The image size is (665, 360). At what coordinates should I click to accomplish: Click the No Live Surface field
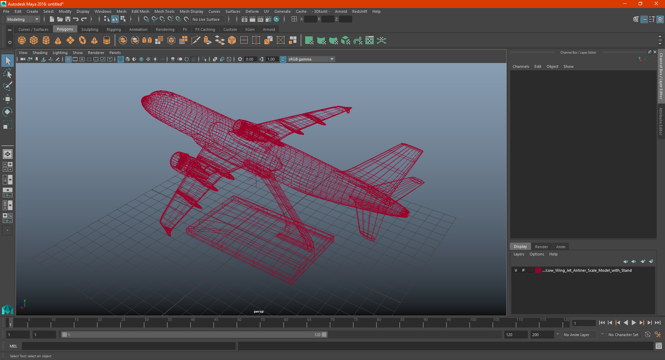[x=208, y=19]
